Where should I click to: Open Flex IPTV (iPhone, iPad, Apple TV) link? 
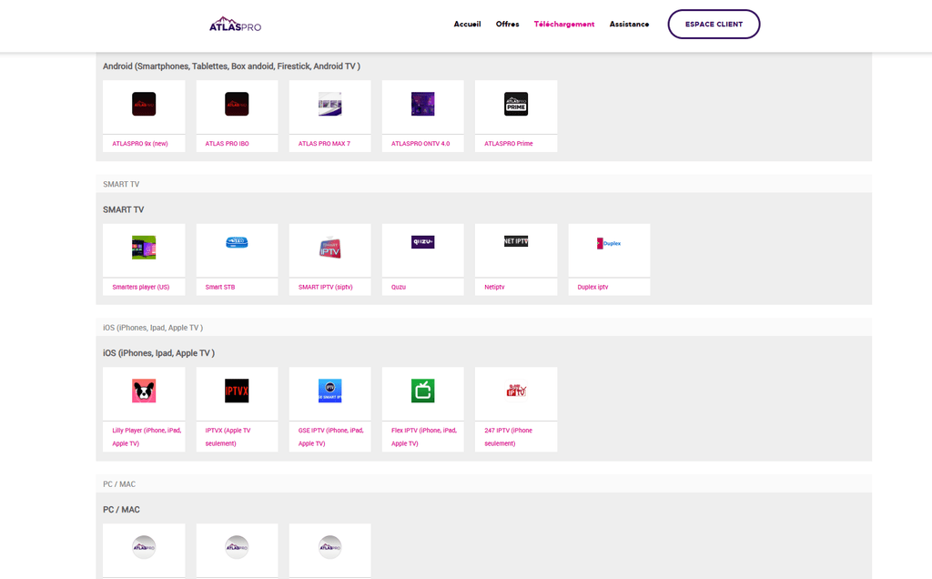coord(424,437)
